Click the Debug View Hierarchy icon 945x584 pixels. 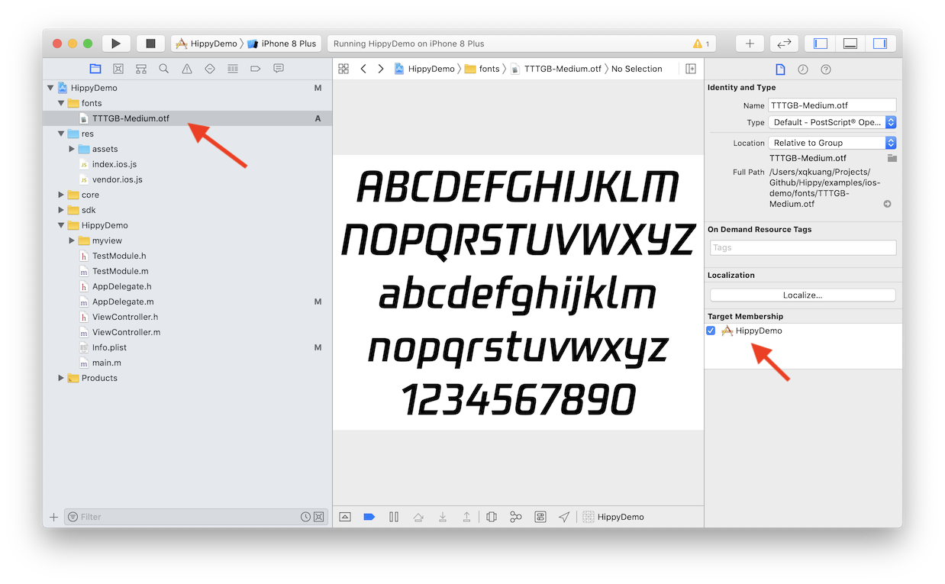[x=492, y=517]
